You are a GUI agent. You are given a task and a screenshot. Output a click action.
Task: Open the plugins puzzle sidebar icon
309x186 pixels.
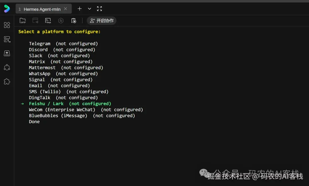pyautogui.click(x=7, y=82)
